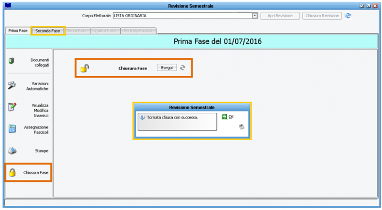Switch to the Prima Fase tab

pyautogui.click(x=18, y=30)
